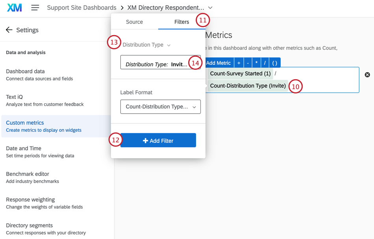Open the Label Format dropdown
The image size is (374, 239).
point(160,107)
